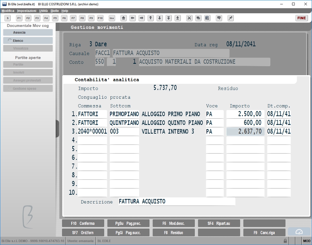The height and width of the screenshot is (245, 312).
Task: Click the gauge icon at bottom right
Action: pos(299,232)
